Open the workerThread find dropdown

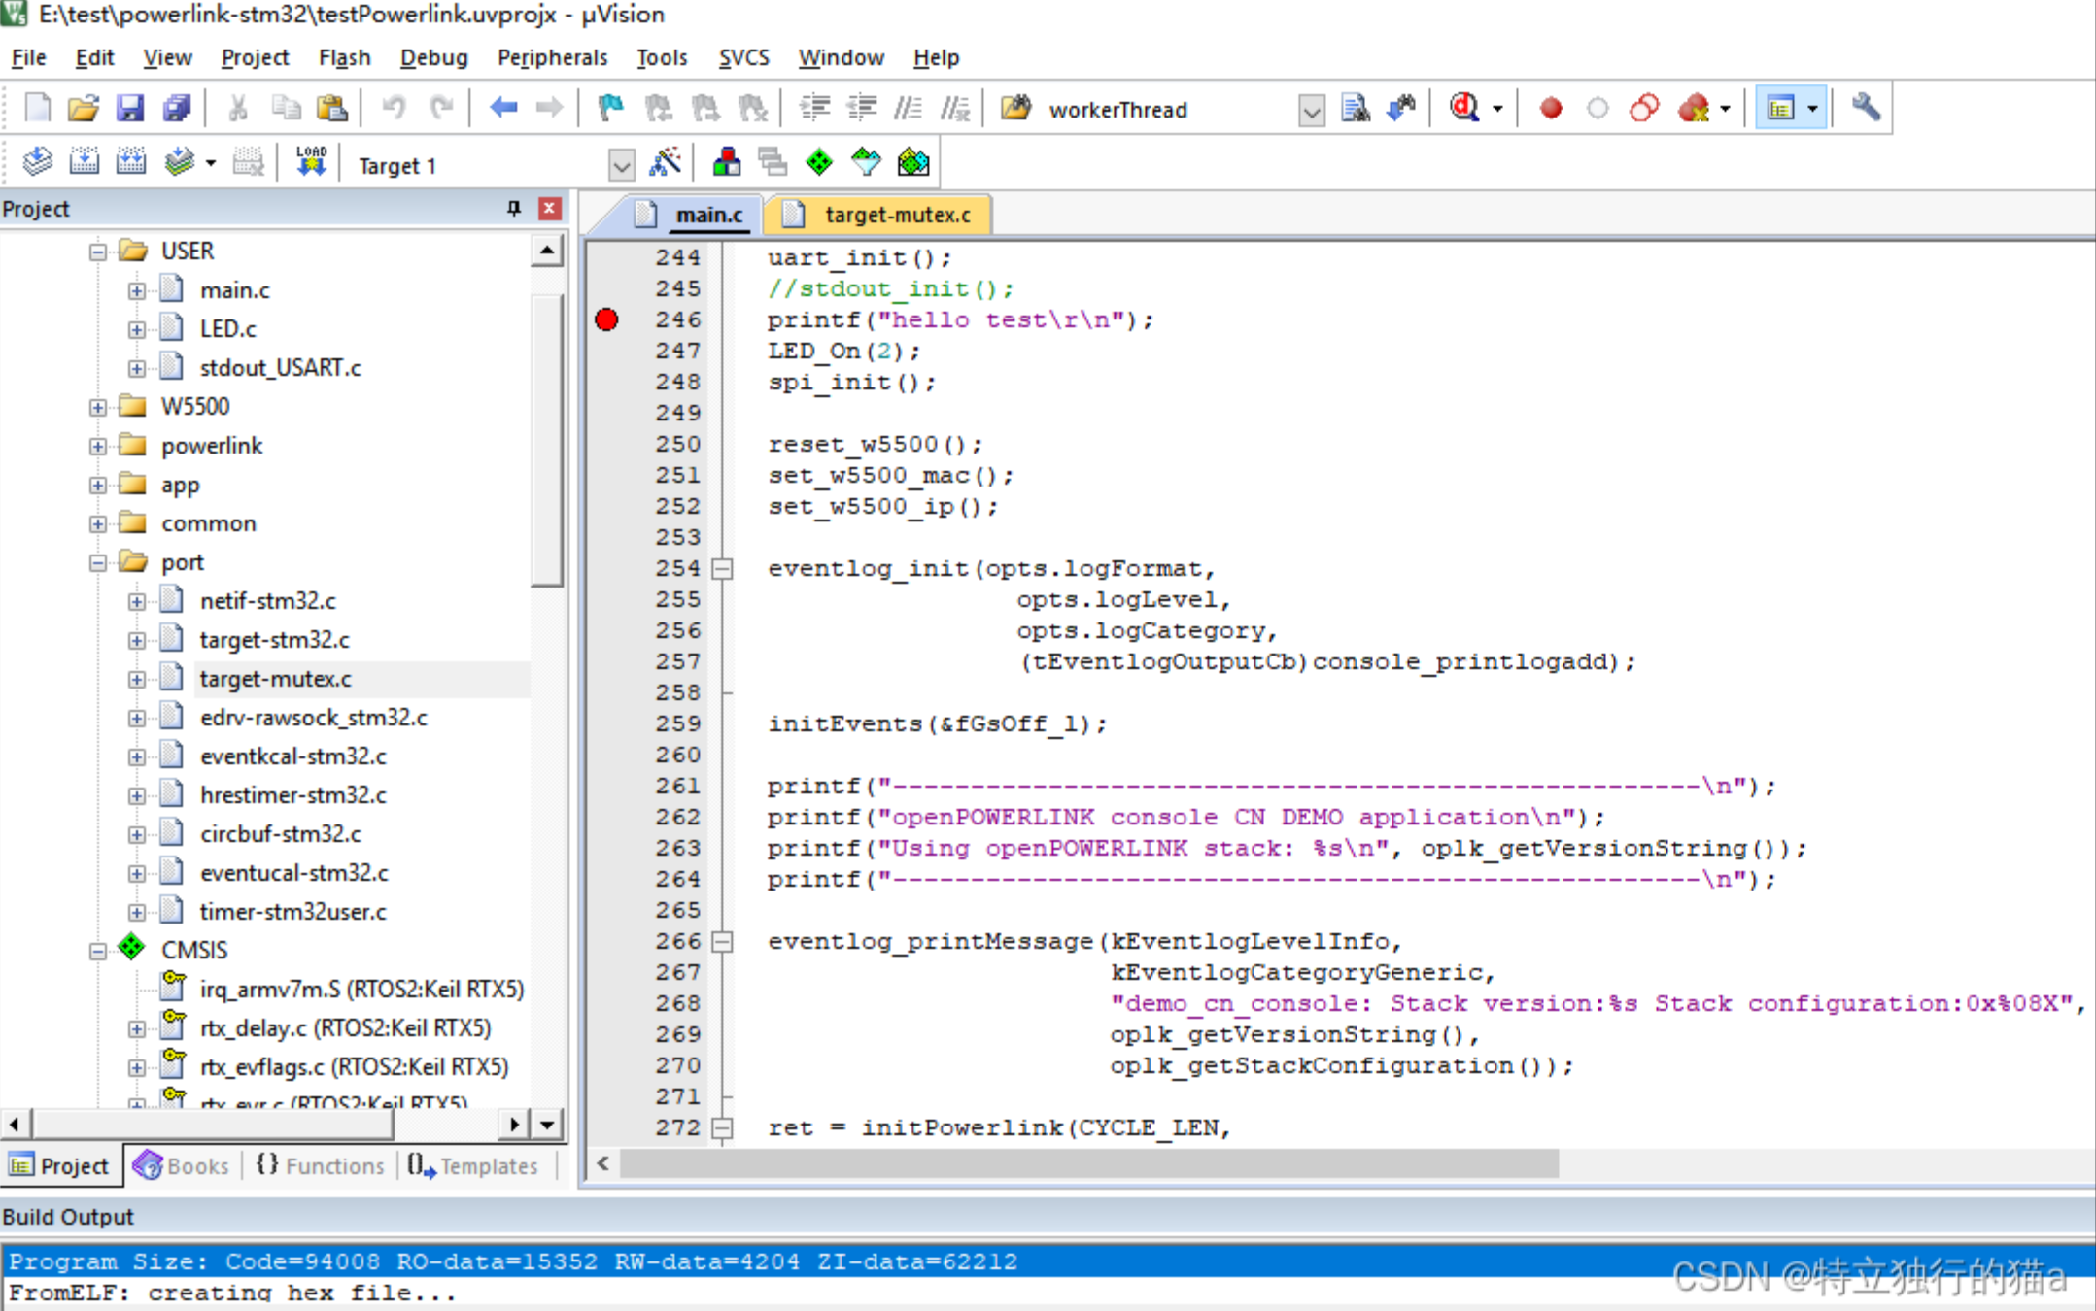(x=1312, y=110)
